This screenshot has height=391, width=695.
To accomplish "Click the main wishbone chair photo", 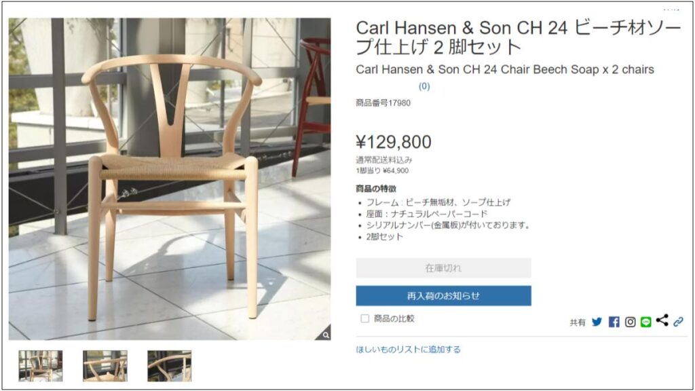I will [x=169, y=179].
